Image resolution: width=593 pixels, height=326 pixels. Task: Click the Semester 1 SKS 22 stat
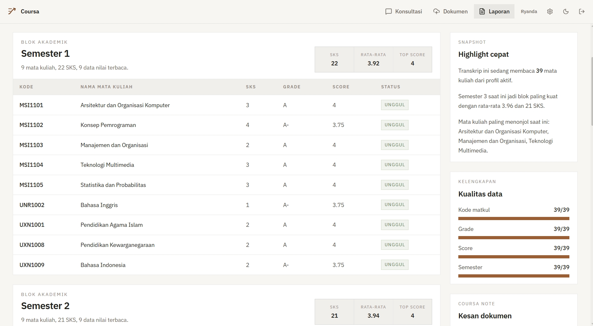[x=334, y=60]
